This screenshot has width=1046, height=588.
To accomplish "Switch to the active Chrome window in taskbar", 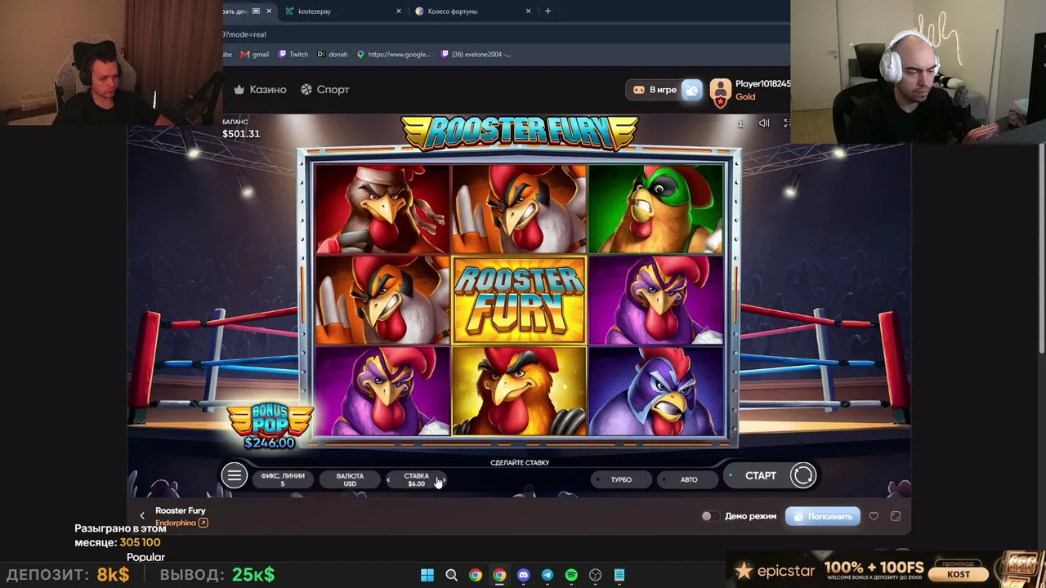I will [x=499, y=575].
